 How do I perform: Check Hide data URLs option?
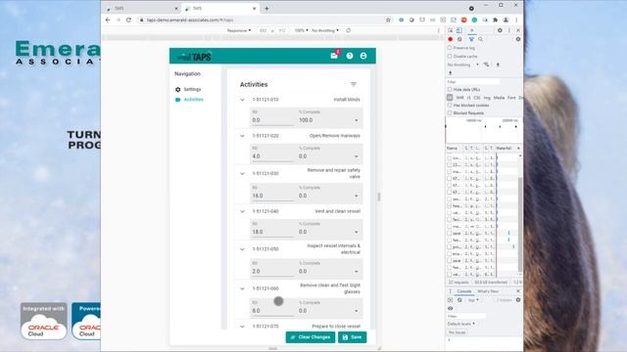[x=450, y=89]
